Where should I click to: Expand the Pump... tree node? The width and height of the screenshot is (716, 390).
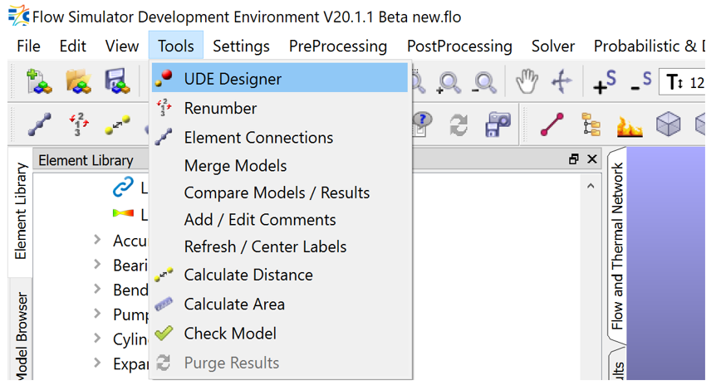98,314
